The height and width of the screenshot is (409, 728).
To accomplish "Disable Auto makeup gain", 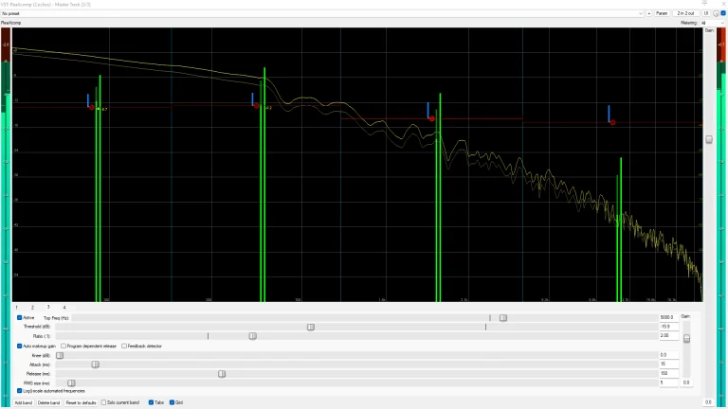I will click(x=20, y=346).
